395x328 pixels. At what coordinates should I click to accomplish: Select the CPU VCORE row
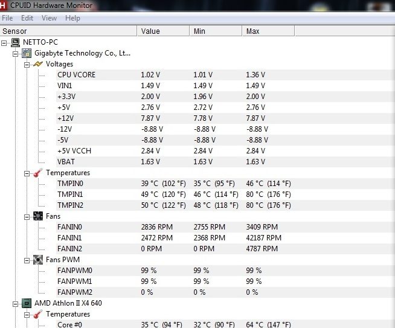[225, 75]
